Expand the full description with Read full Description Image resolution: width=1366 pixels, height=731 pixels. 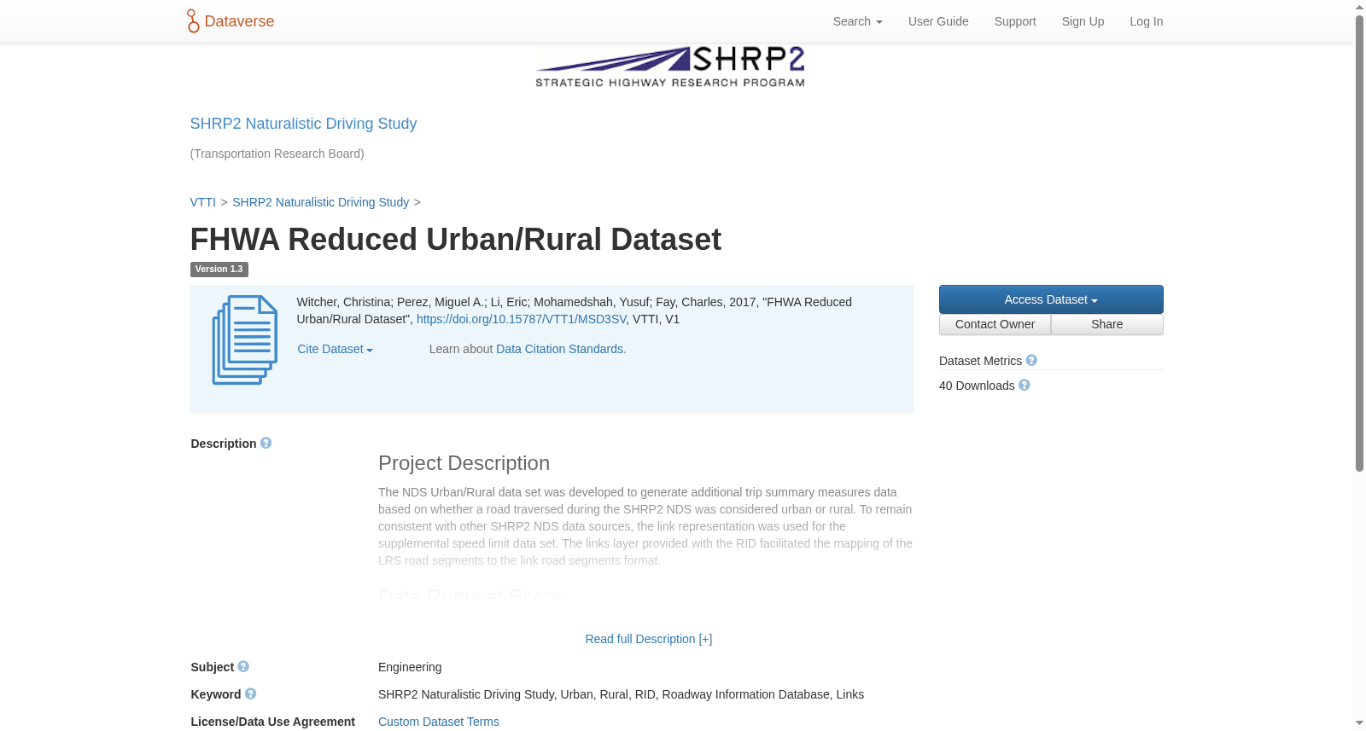(x=649, y=639)
